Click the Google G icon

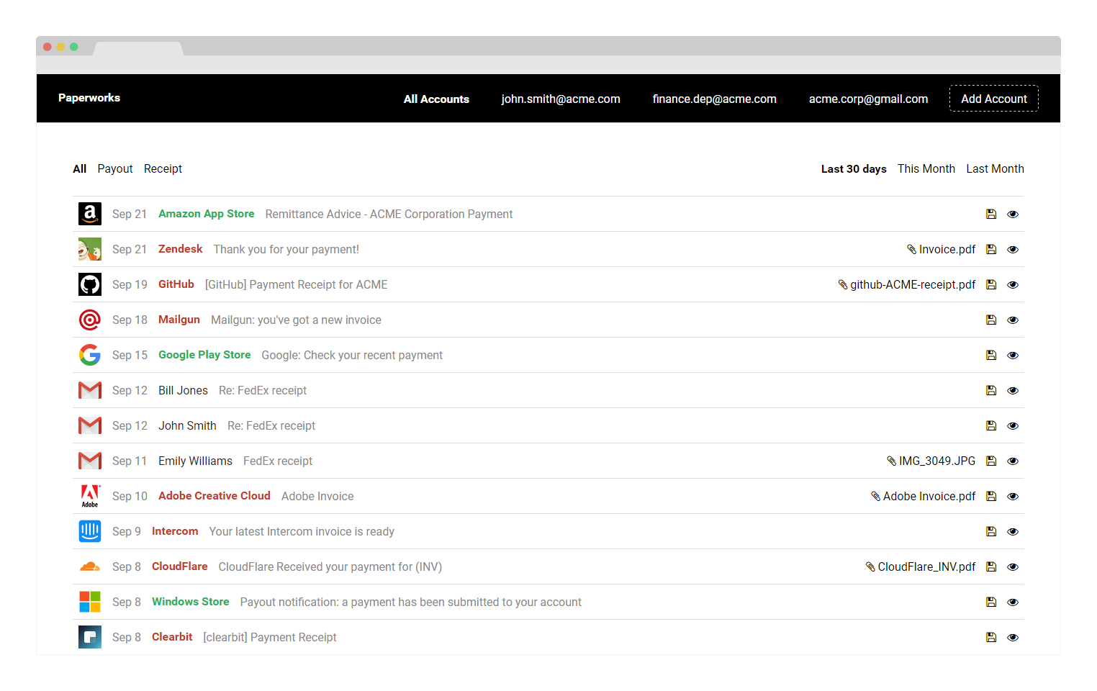coord(90,355)
